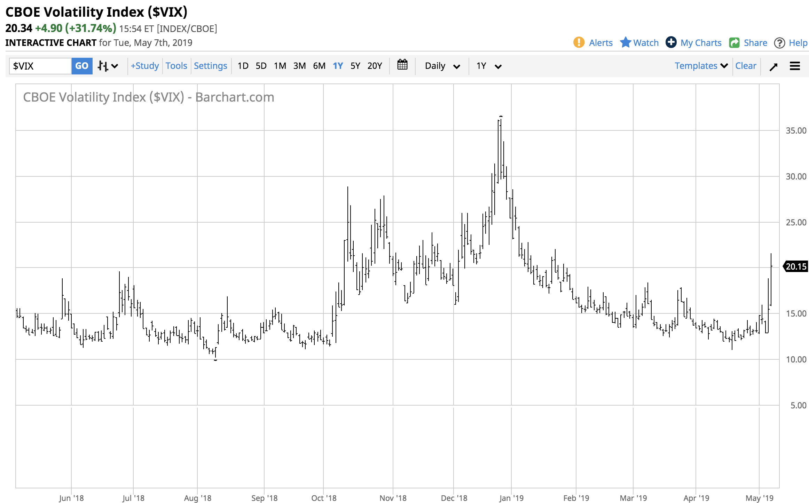Click the orange Alerts exclamation icon
809x503 pixels.
point(579,42)
